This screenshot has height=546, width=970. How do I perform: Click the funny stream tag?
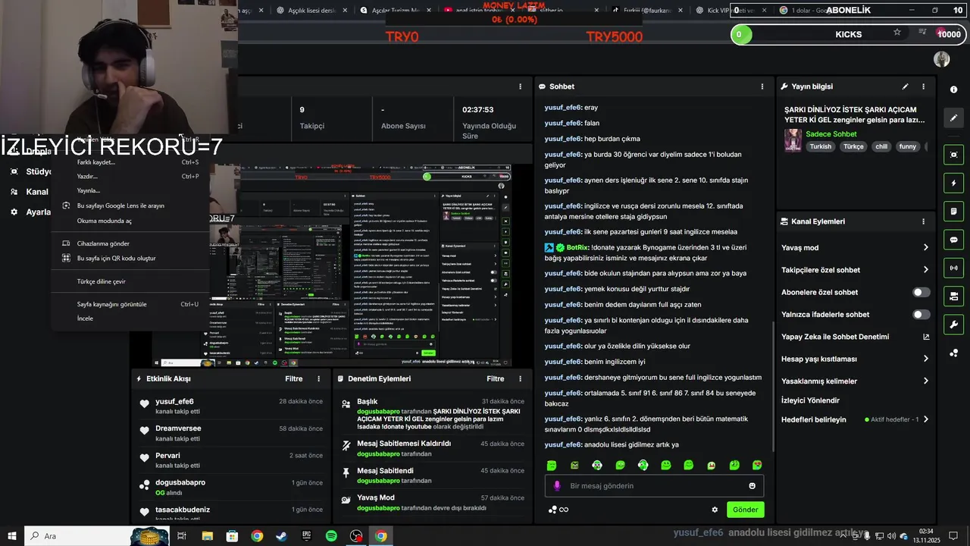(x=907, y=146)
